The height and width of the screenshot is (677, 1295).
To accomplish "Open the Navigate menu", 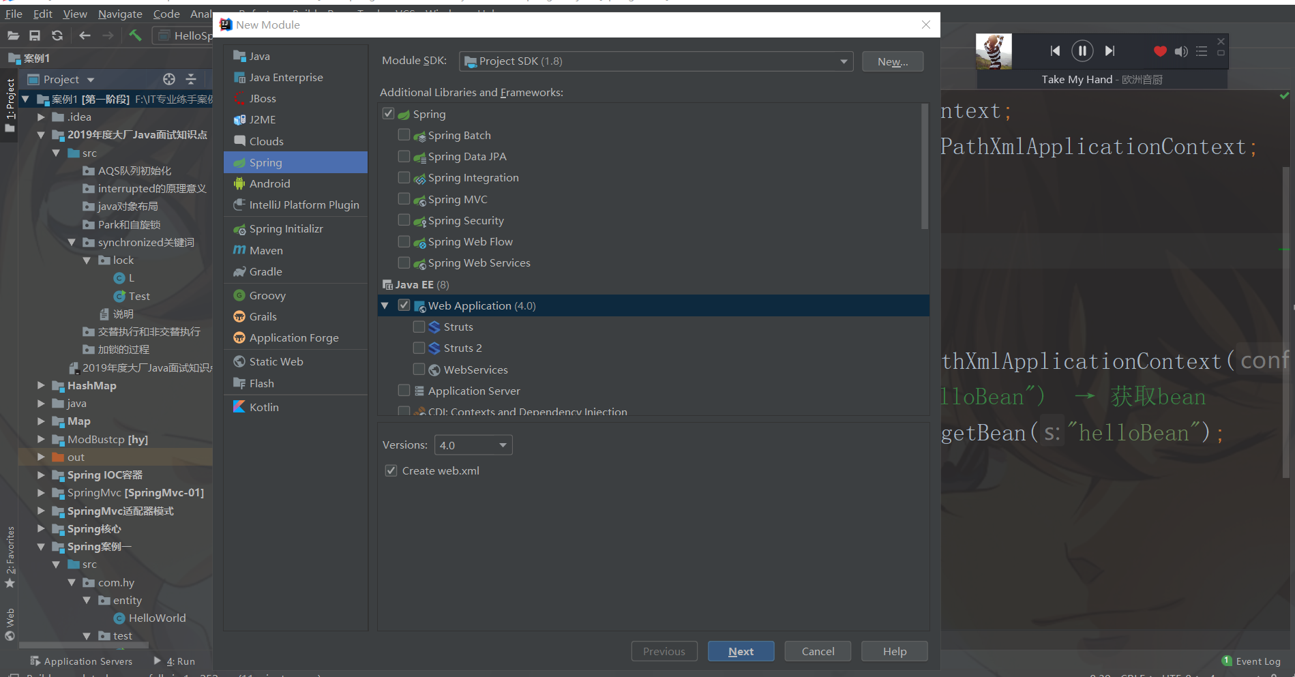I will pyautogui.click(x=120, y=14).
